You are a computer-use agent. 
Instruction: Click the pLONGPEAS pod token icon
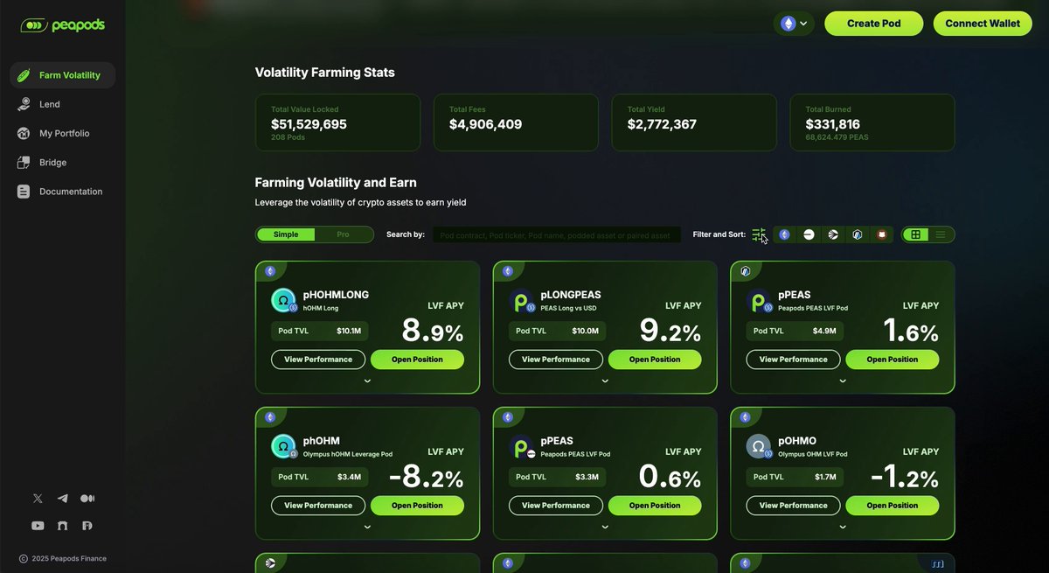[x=522, y=301]
